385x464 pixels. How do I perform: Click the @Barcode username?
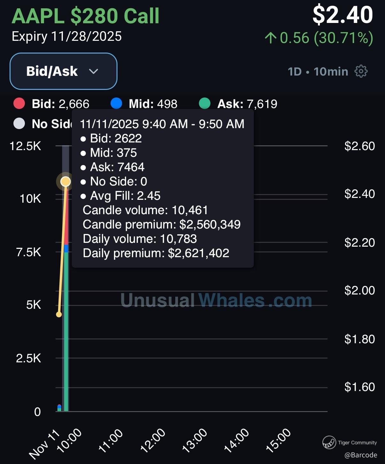(x=361, y=455)
